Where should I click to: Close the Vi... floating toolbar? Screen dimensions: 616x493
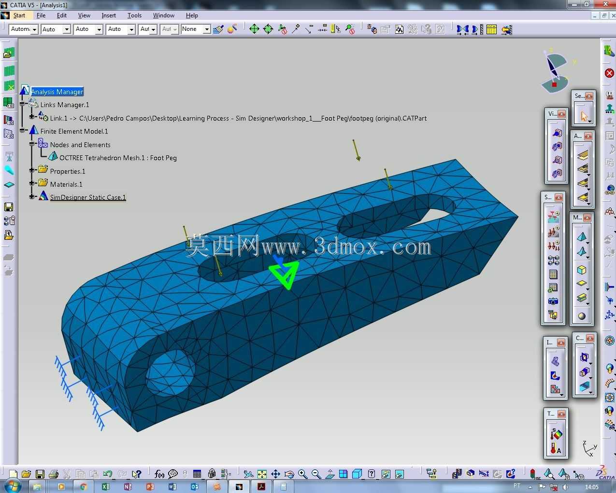point(561,114)
